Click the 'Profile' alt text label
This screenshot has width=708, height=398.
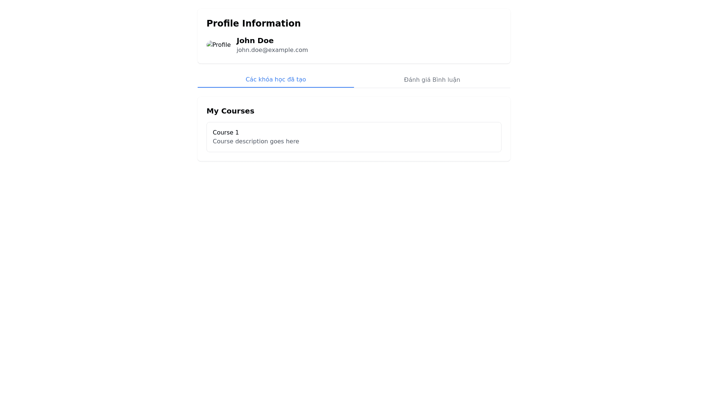pos(222,45)
